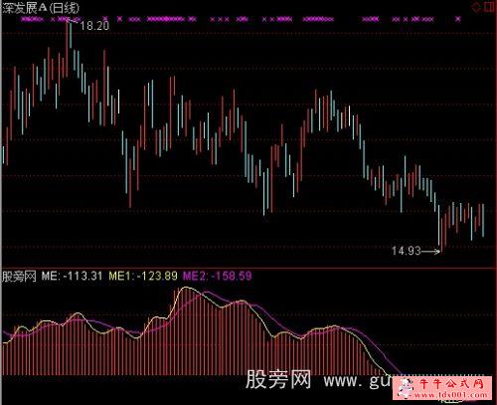Select the candlestick at the 18.20 peak
Image resolution: width=497 pixels, height=405 pixels.
coord(68,48)
